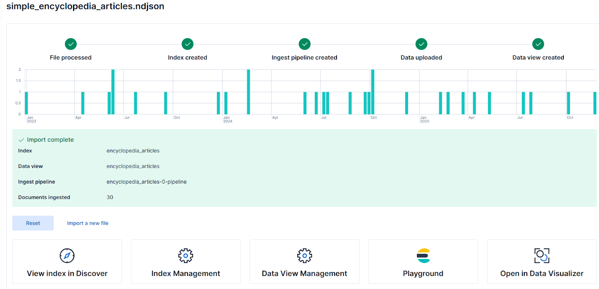Open the Index Management card label
Image resolution: width=599 pixels, height=289 pixels.
(x=186, y=273)
